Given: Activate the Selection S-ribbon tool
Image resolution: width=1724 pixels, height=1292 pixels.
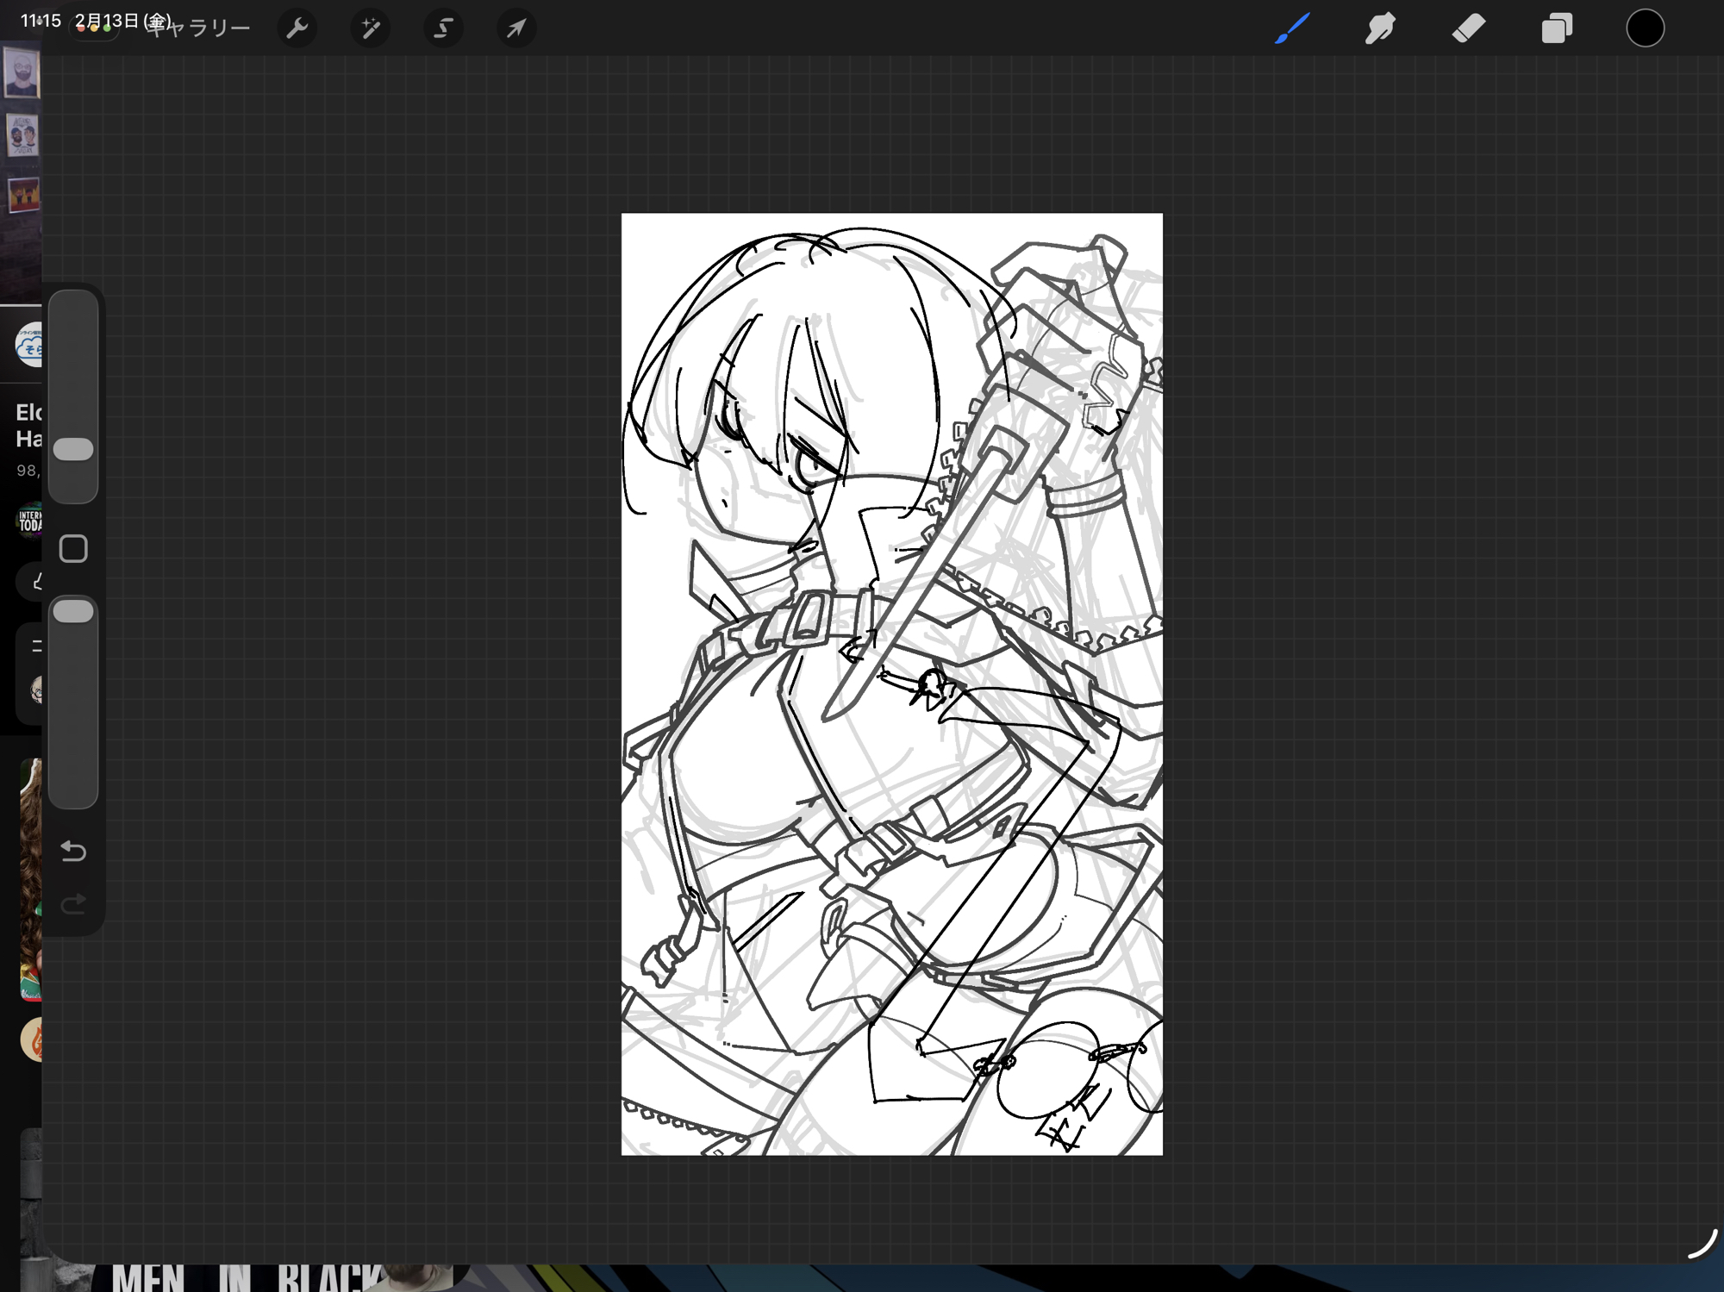Looking at the screenshot, I should tap(443, 28).
